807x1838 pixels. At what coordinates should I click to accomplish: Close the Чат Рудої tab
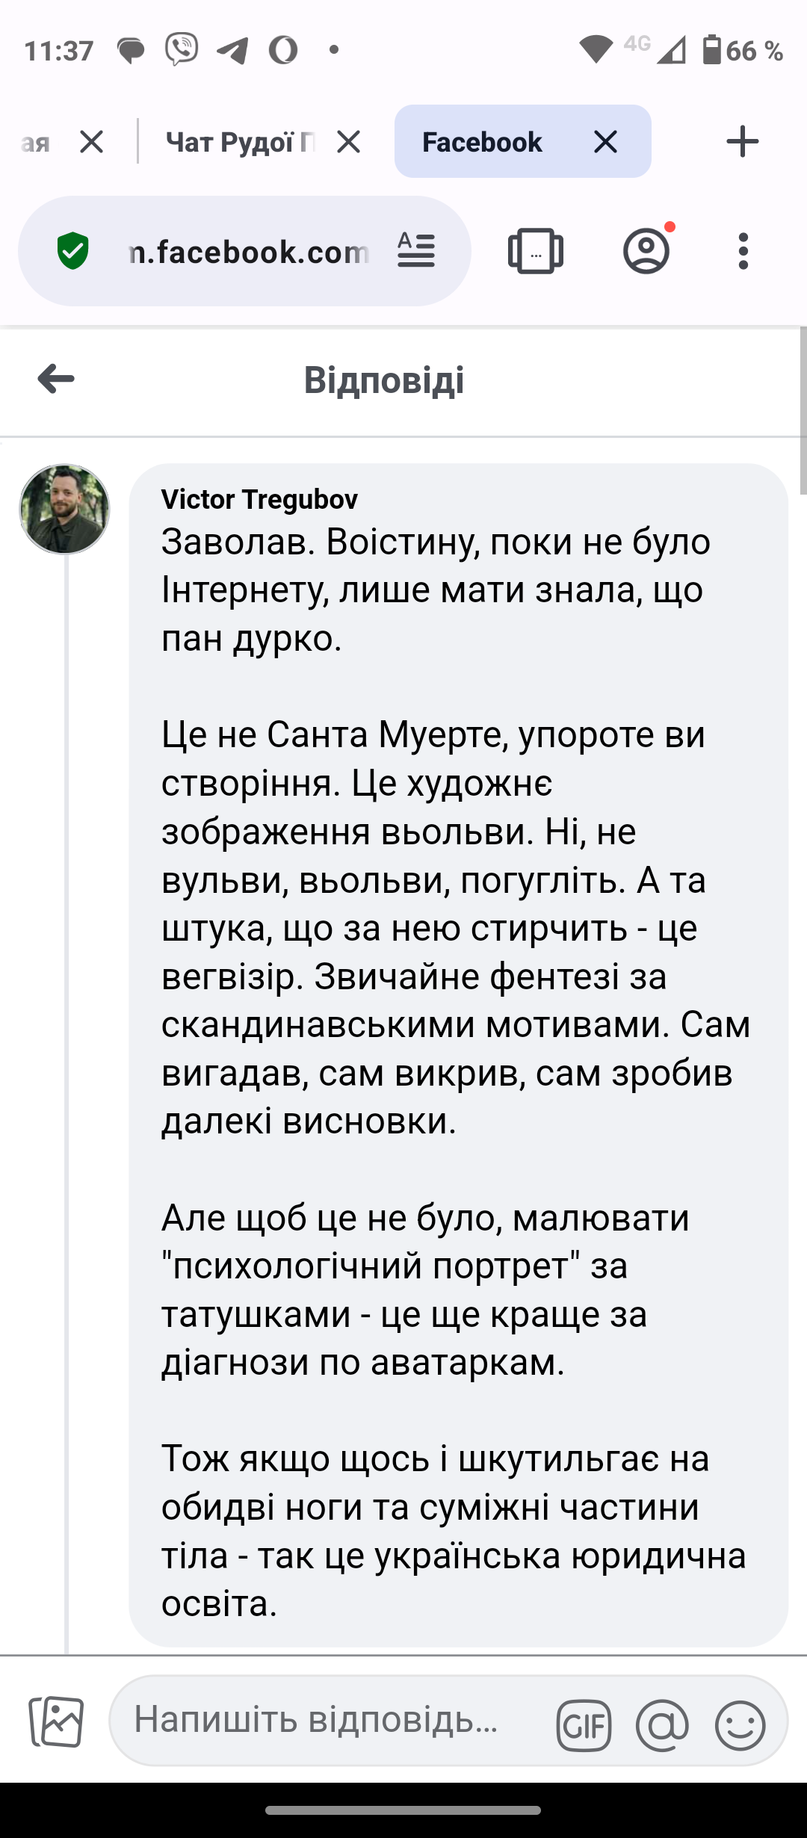click(x=348, y=142)
